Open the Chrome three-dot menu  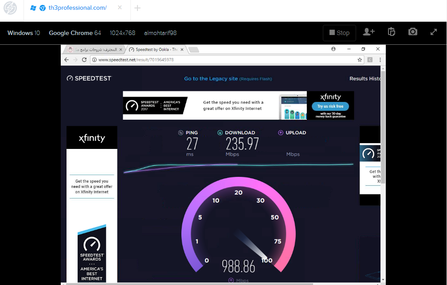coord(380,59)
